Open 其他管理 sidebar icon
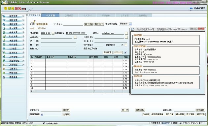The height and width of the screenshot is (126, 208). [4, 65]
